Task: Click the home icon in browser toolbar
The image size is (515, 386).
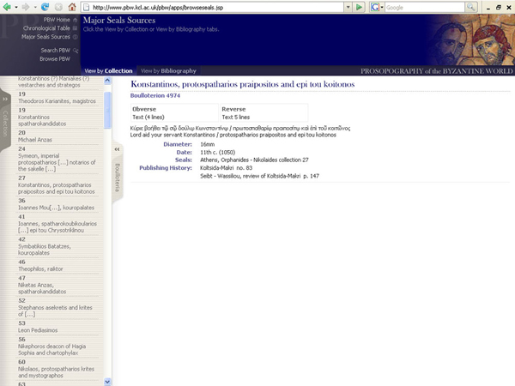Action: click(71, 7)
